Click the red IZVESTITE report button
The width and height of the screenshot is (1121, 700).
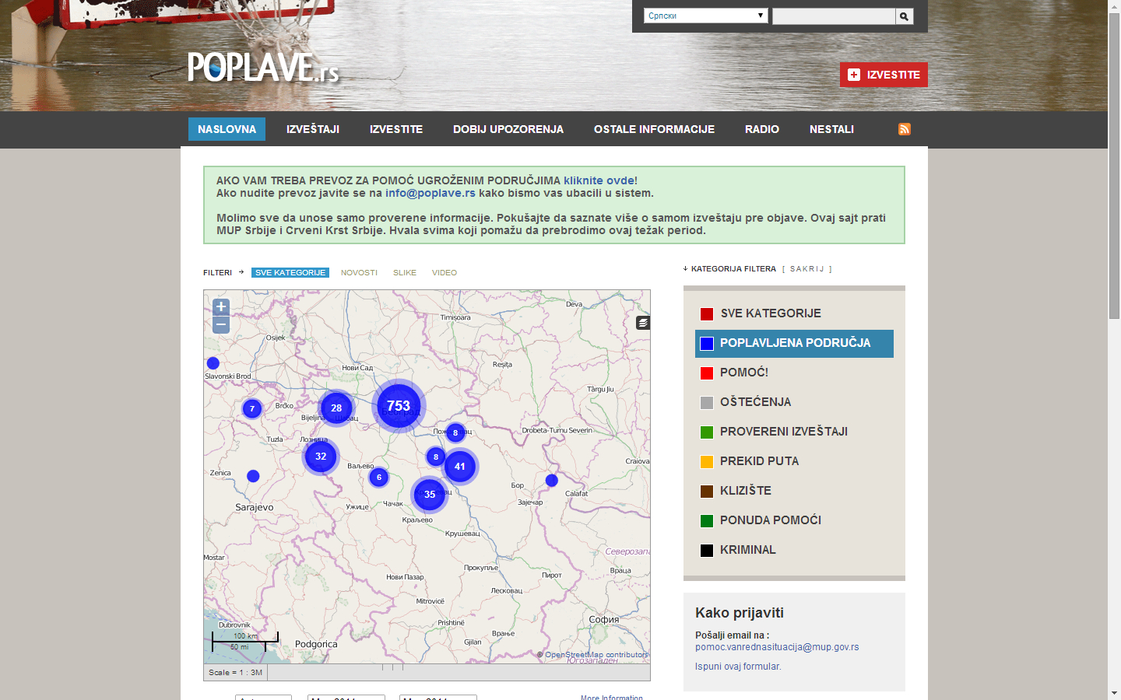tap(884, 75)
